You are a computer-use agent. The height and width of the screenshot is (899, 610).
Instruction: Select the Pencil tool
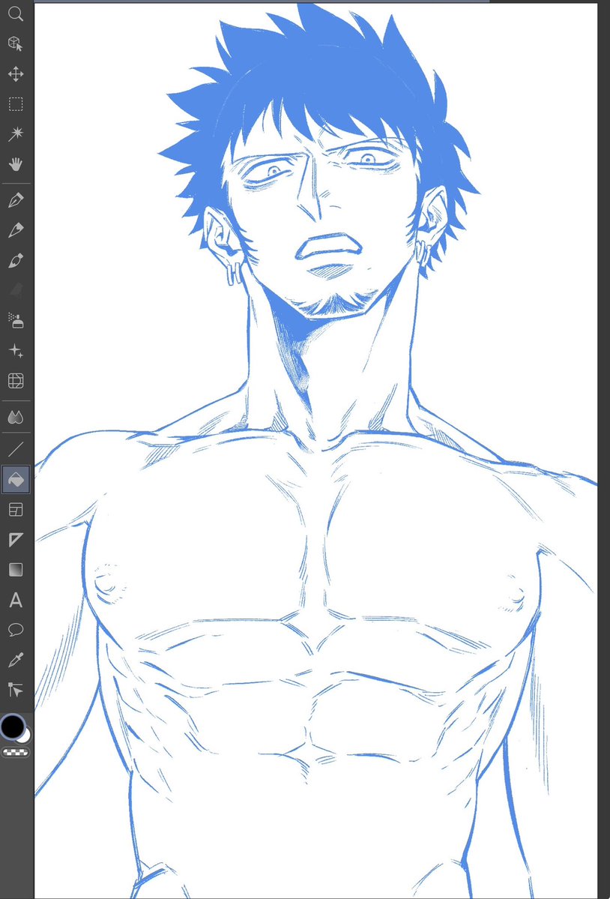(x=16, y=230)
